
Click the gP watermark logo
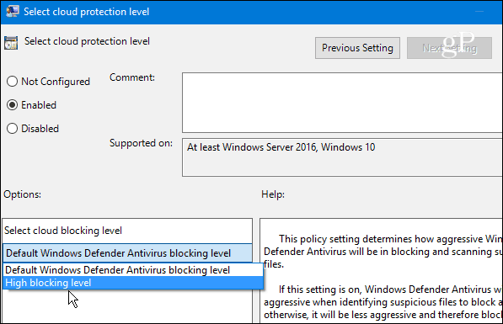(x=458, y=45)
